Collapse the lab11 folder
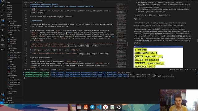Screen dimensions: 198x111 (x=10, y=19)
